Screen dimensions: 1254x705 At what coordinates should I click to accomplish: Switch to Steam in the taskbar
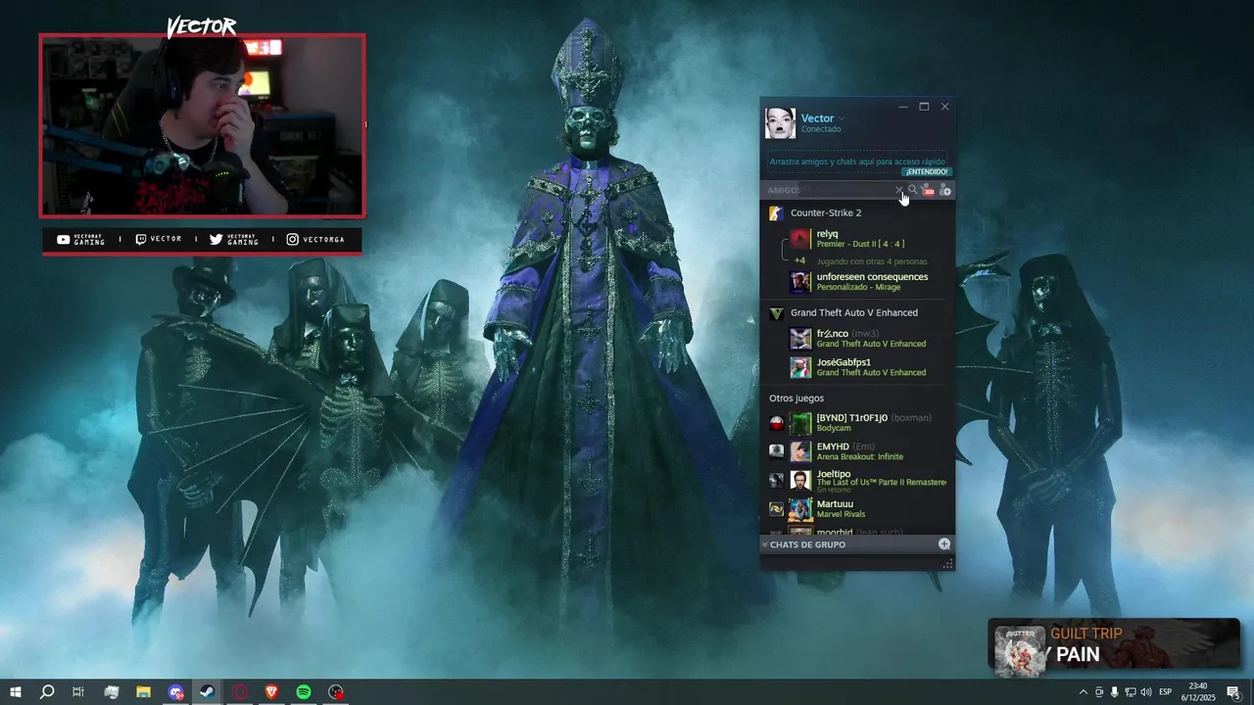point(208,692)
